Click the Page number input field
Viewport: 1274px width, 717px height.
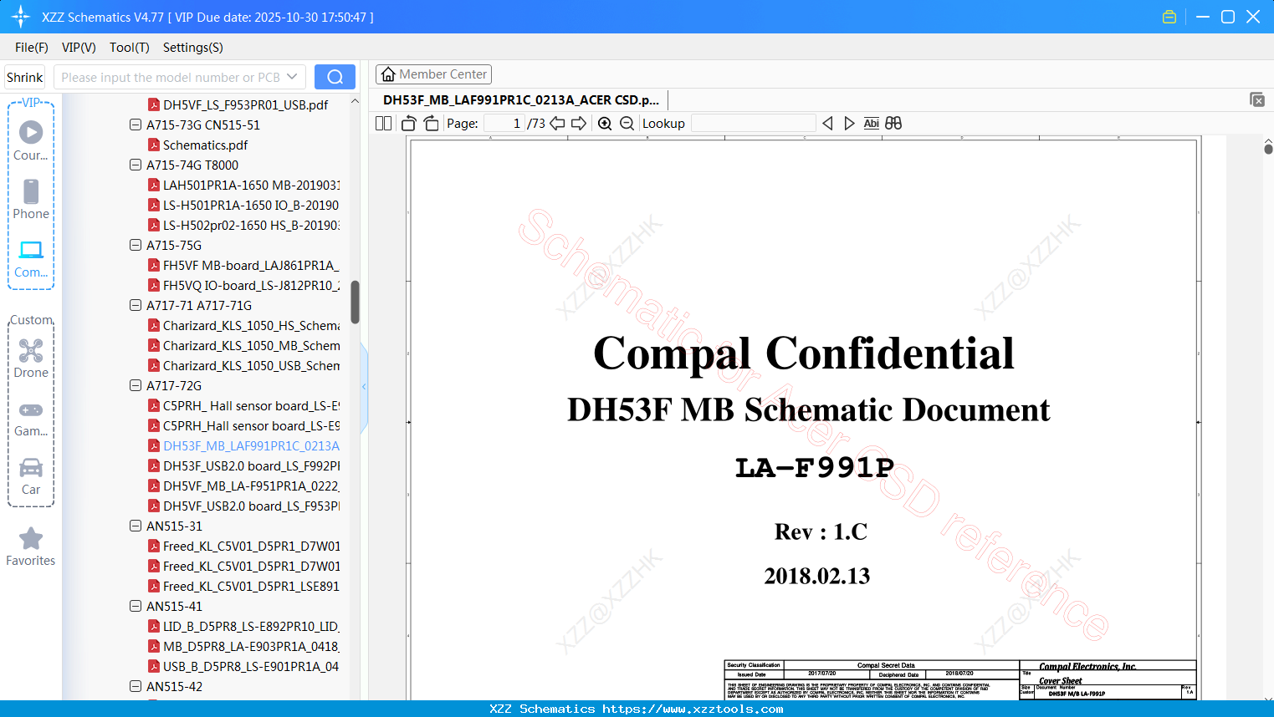(504, 124)
